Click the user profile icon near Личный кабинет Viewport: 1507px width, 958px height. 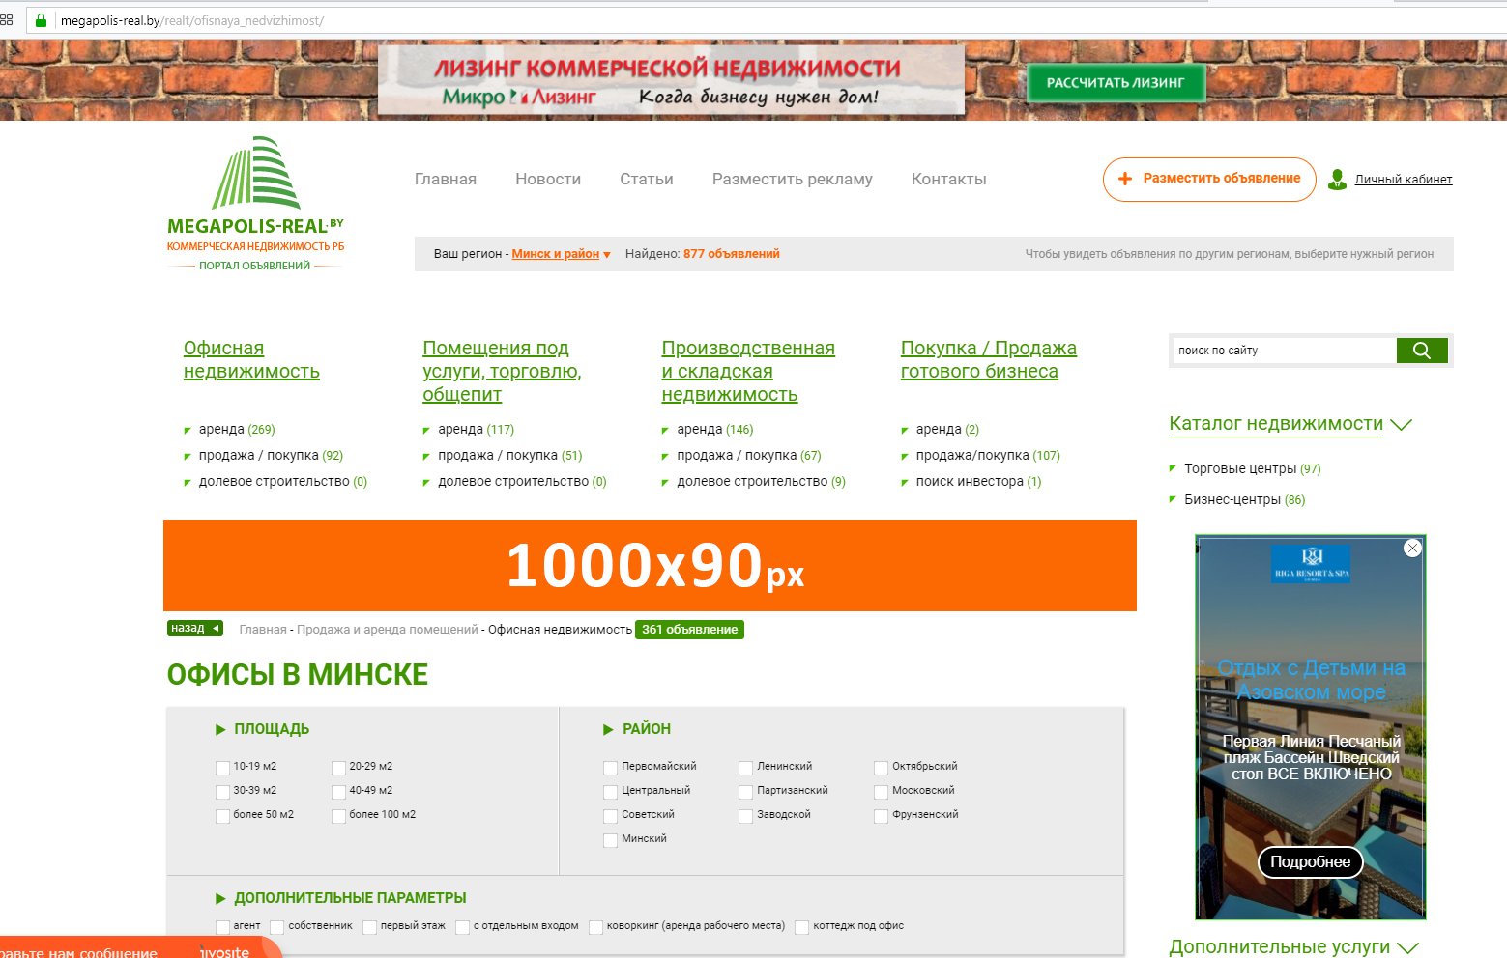pos(1337,180)
